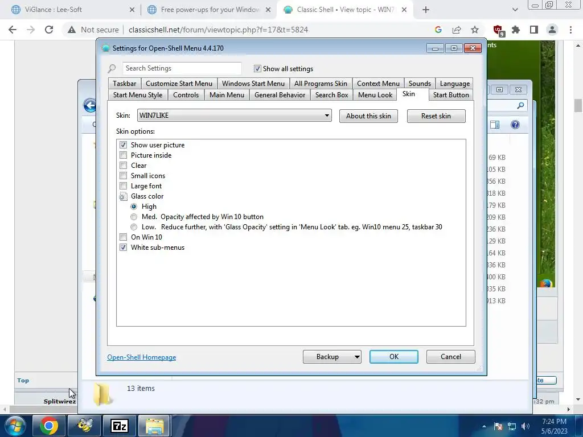
Task: Click the network tray icon
Action: 512,426
